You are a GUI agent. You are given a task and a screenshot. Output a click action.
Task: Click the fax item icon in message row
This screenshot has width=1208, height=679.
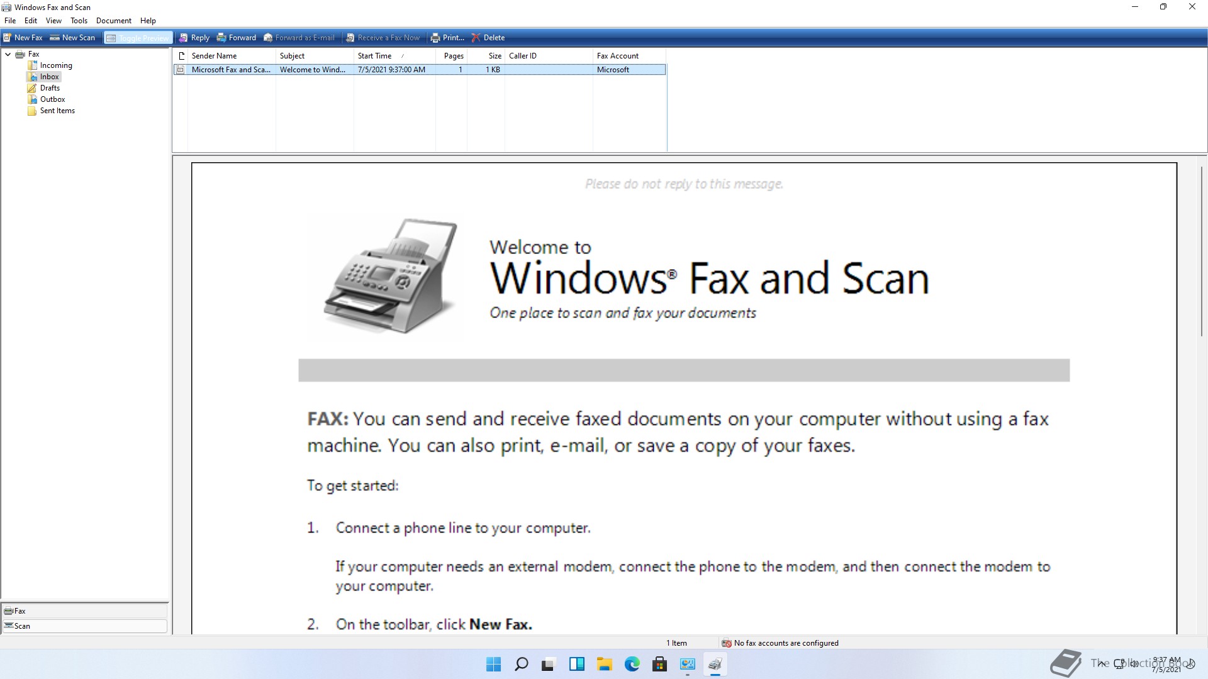pyautogui.click(x=181, y=70)
